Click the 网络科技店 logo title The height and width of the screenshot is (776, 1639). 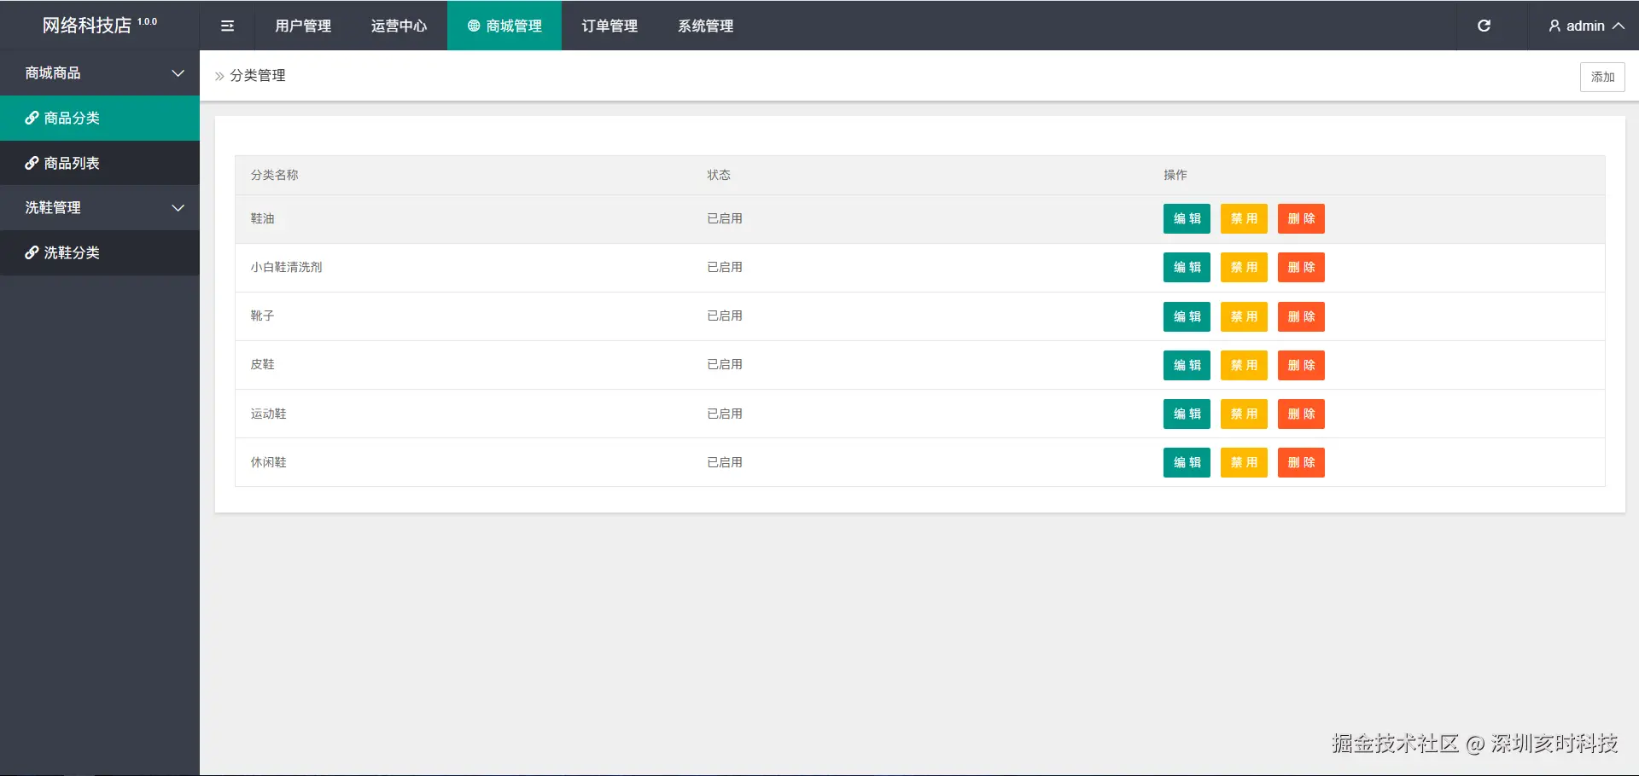coord(87,26)
